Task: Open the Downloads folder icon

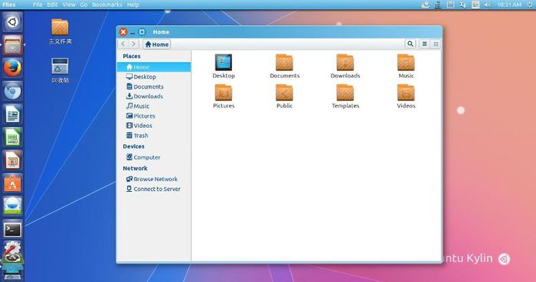Action: pos(345,63)
